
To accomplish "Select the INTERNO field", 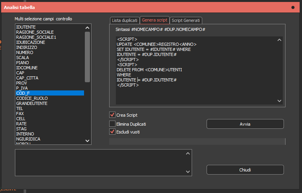I will 50,134.
